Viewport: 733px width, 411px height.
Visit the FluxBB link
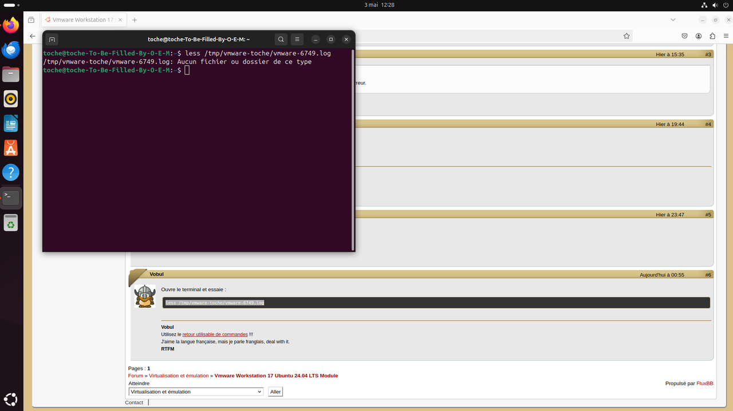coord(704,383)
